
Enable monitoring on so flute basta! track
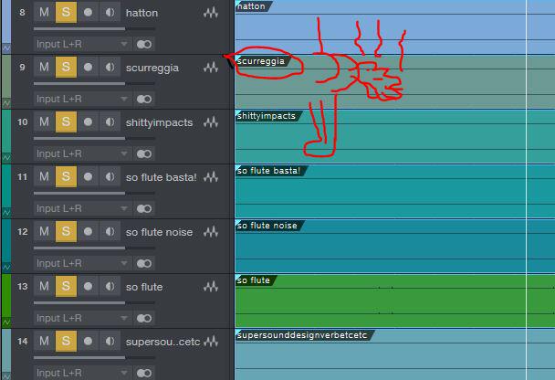point(110,176)
